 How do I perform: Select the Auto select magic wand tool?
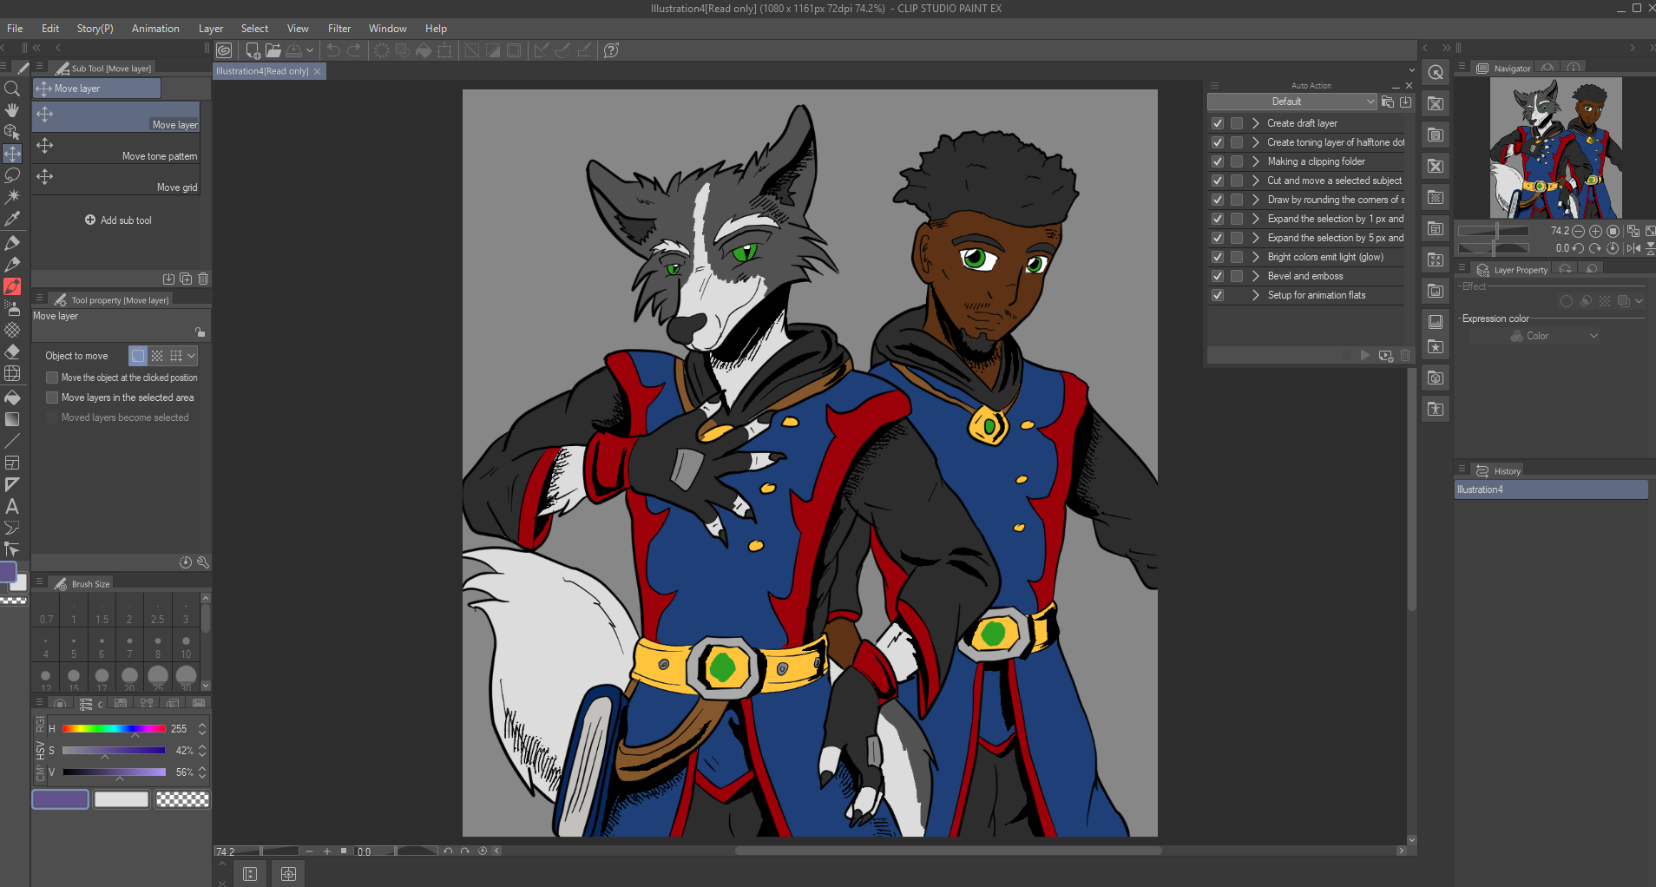pyautogui.click(x=12, y=197)
